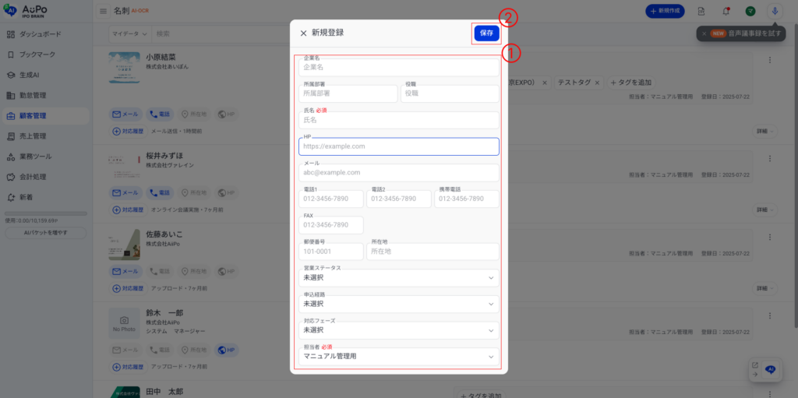Open the notification bell icon
Screen dimensions: 798x398
click(726, 11)
